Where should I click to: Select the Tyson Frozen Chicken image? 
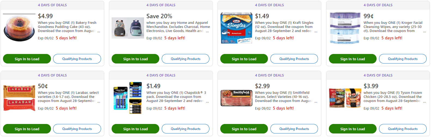tap(345, 98)
